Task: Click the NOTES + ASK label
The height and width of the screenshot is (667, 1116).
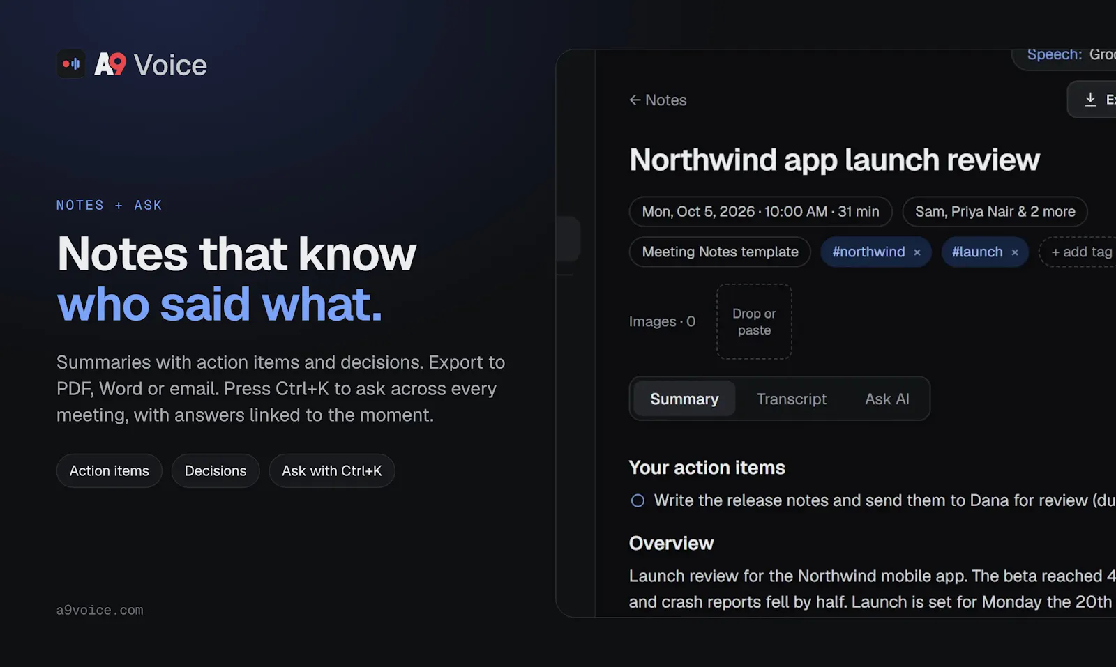Action: (110, 206)
